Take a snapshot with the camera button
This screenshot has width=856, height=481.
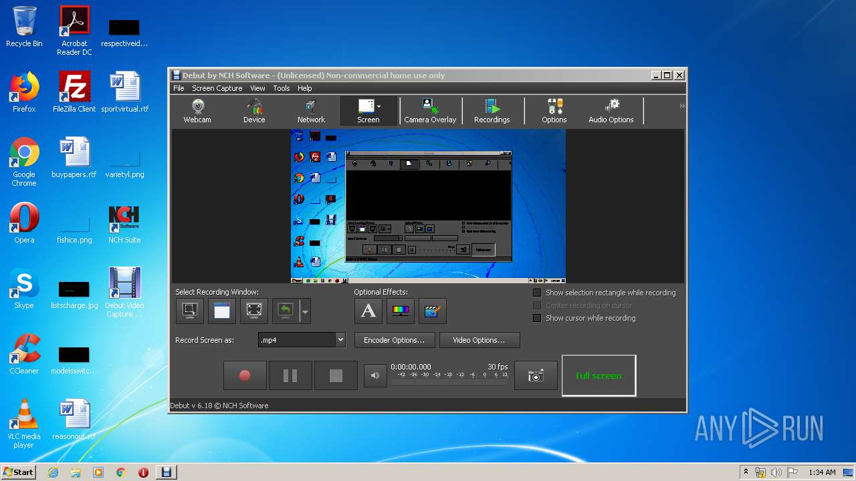(x=536, y=376)
